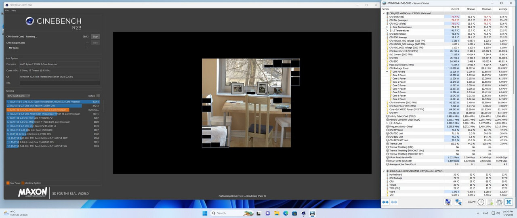Click the Sensor column header in HWiNFO
Viewport: 517px width, 218px height.
pos(413,8)
